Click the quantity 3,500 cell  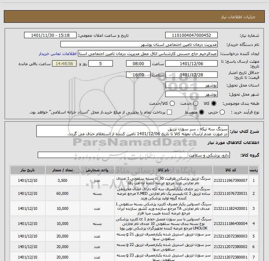63,180
